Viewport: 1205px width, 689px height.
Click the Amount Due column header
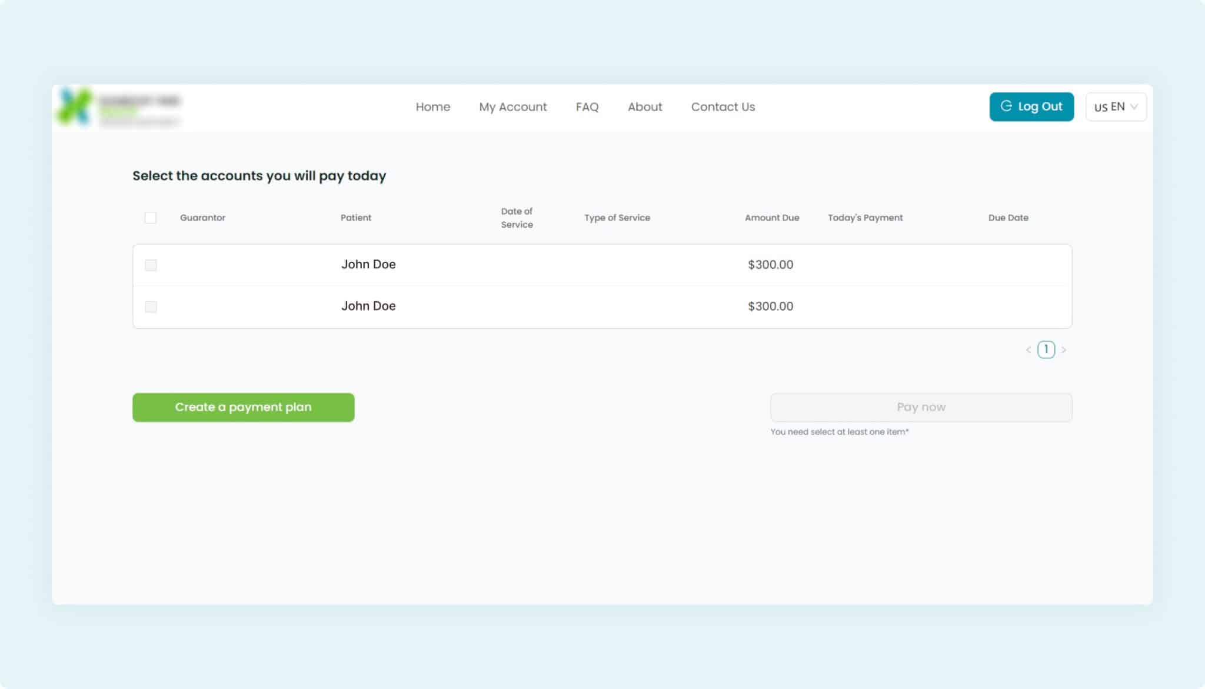(x=772, y=218)
